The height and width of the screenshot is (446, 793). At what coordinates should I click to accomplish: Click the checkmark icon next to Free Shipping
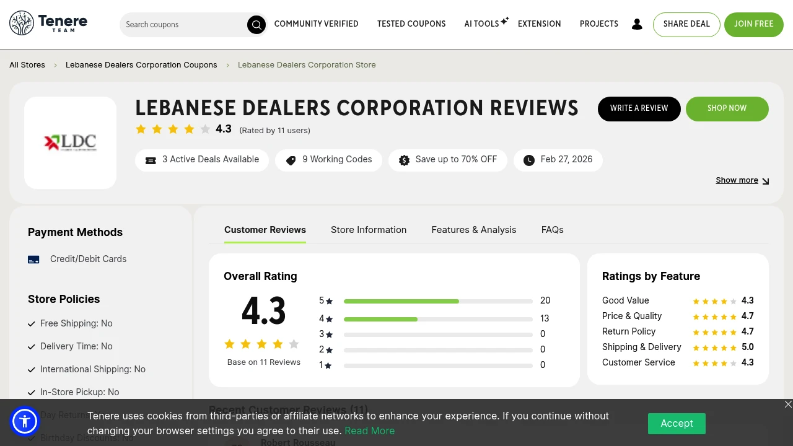point(32,324)
